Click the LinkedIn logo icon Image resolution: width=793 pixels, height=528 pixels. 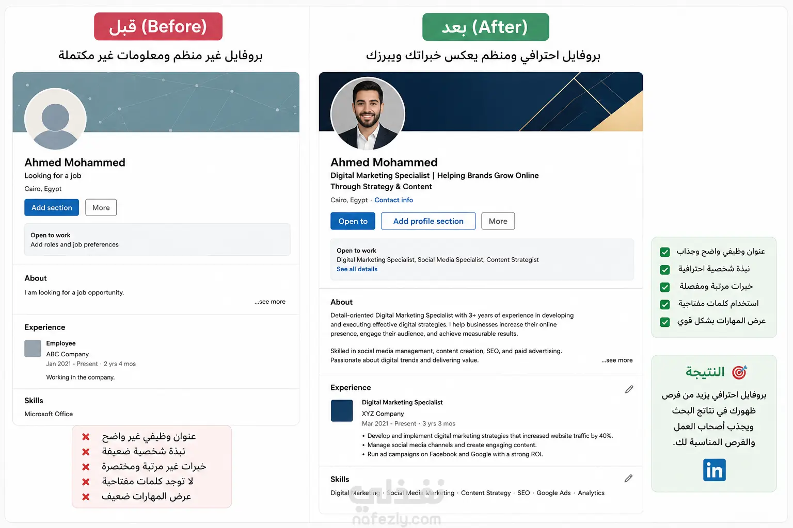coord(714,470)
